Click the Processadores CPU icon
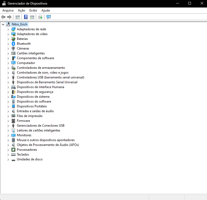The image size is (207, 200). pyautogui.click(x=13, y=150)
